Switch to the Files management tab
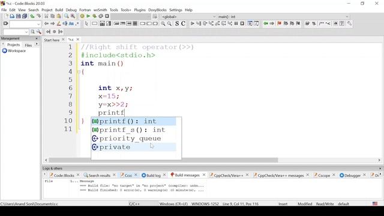Viewport: 384px width, 216px height. click(28, 45)
